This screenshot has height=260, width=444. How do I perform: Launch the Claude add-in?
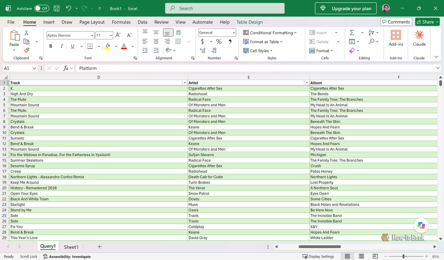tap(419, 39)
